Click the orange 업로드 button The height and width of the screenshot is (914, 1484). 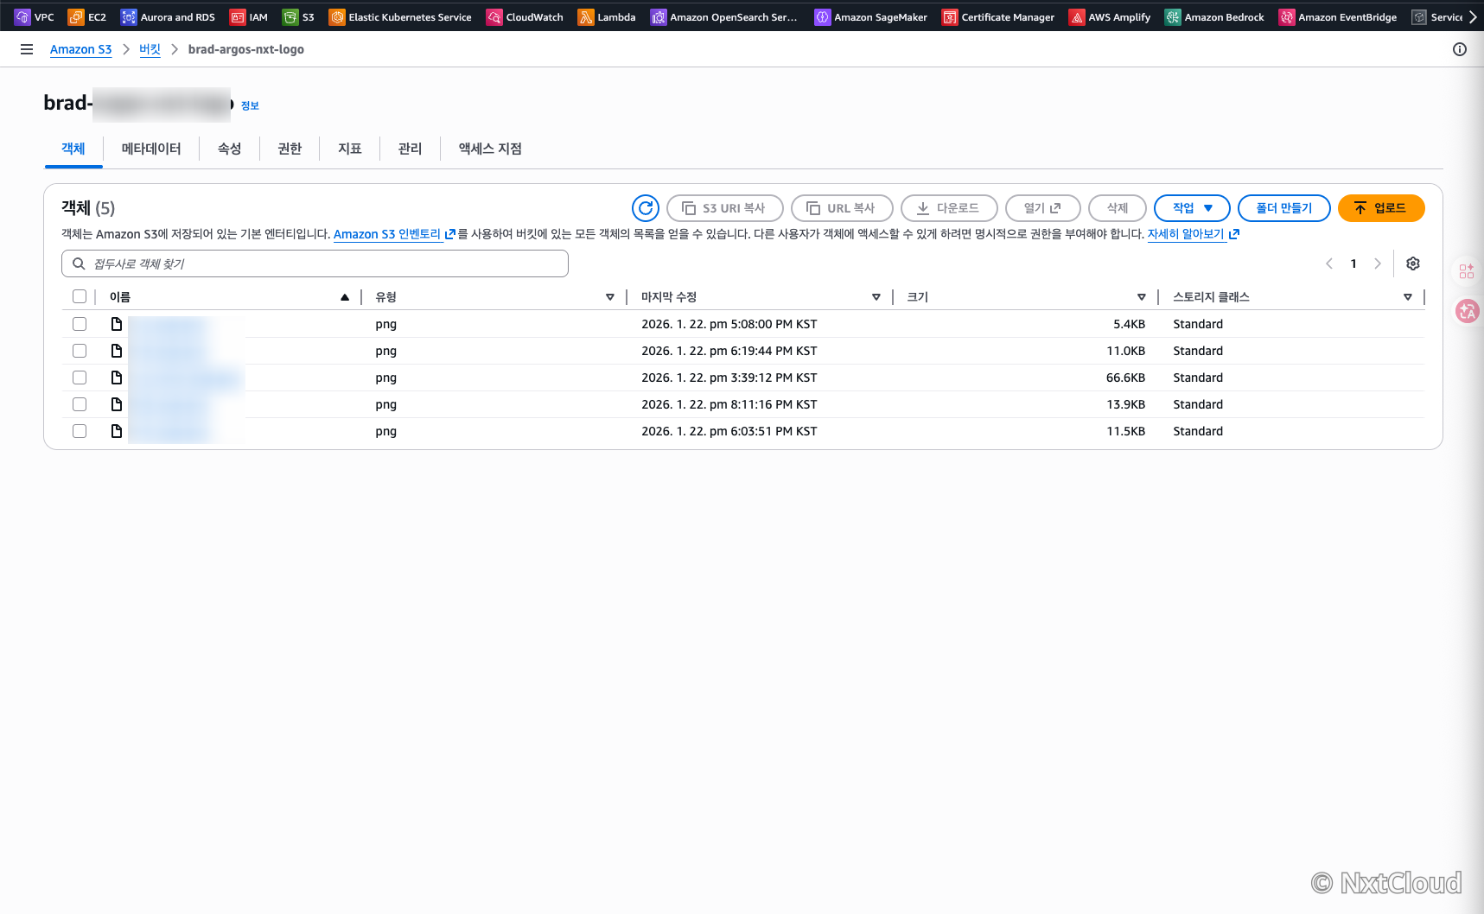1380,208
